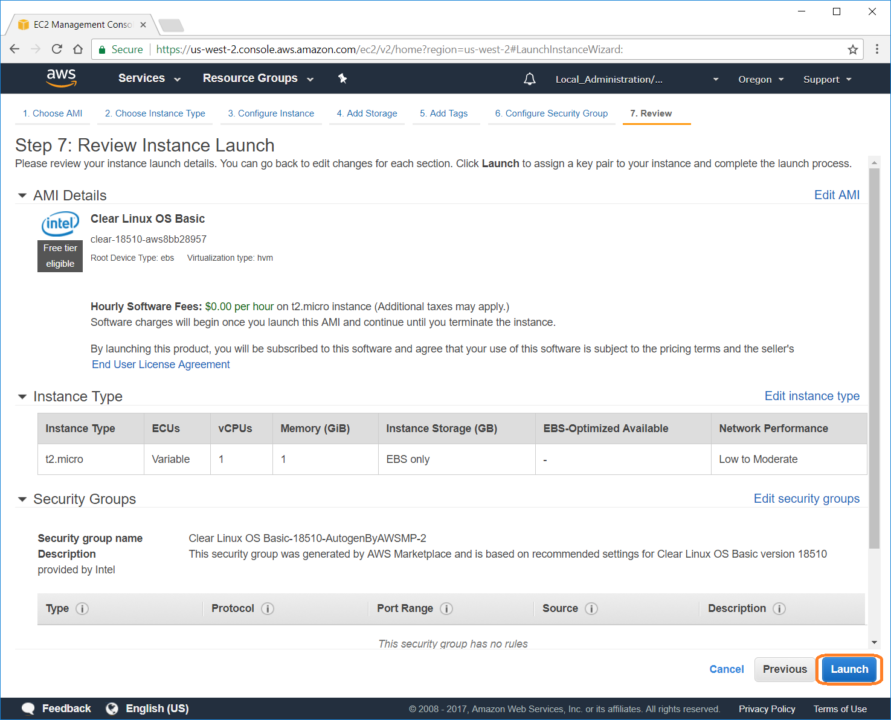
Task: Open a new browser tab
Action: pos(171,25)
